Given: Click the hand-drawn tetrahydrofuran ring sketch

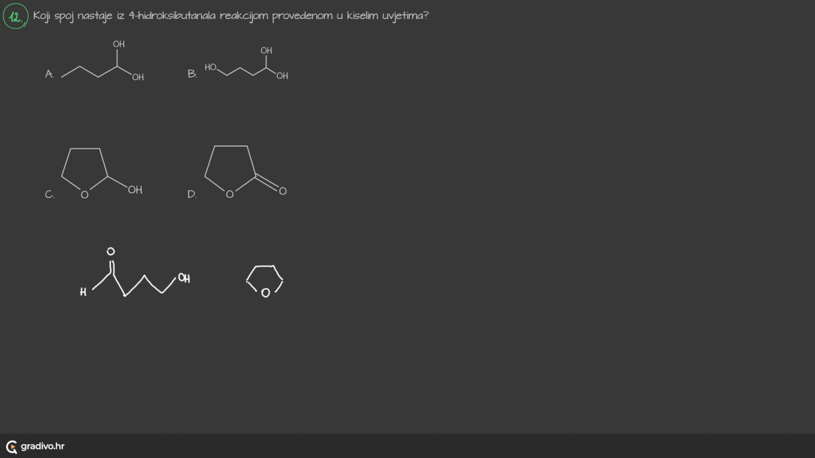Looking at the screenshot, I should [264, 281].
